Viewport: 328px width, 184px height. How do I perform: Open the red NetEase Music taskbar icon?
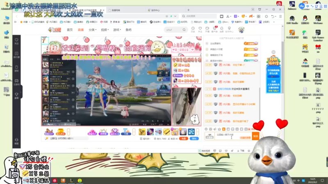55,180
